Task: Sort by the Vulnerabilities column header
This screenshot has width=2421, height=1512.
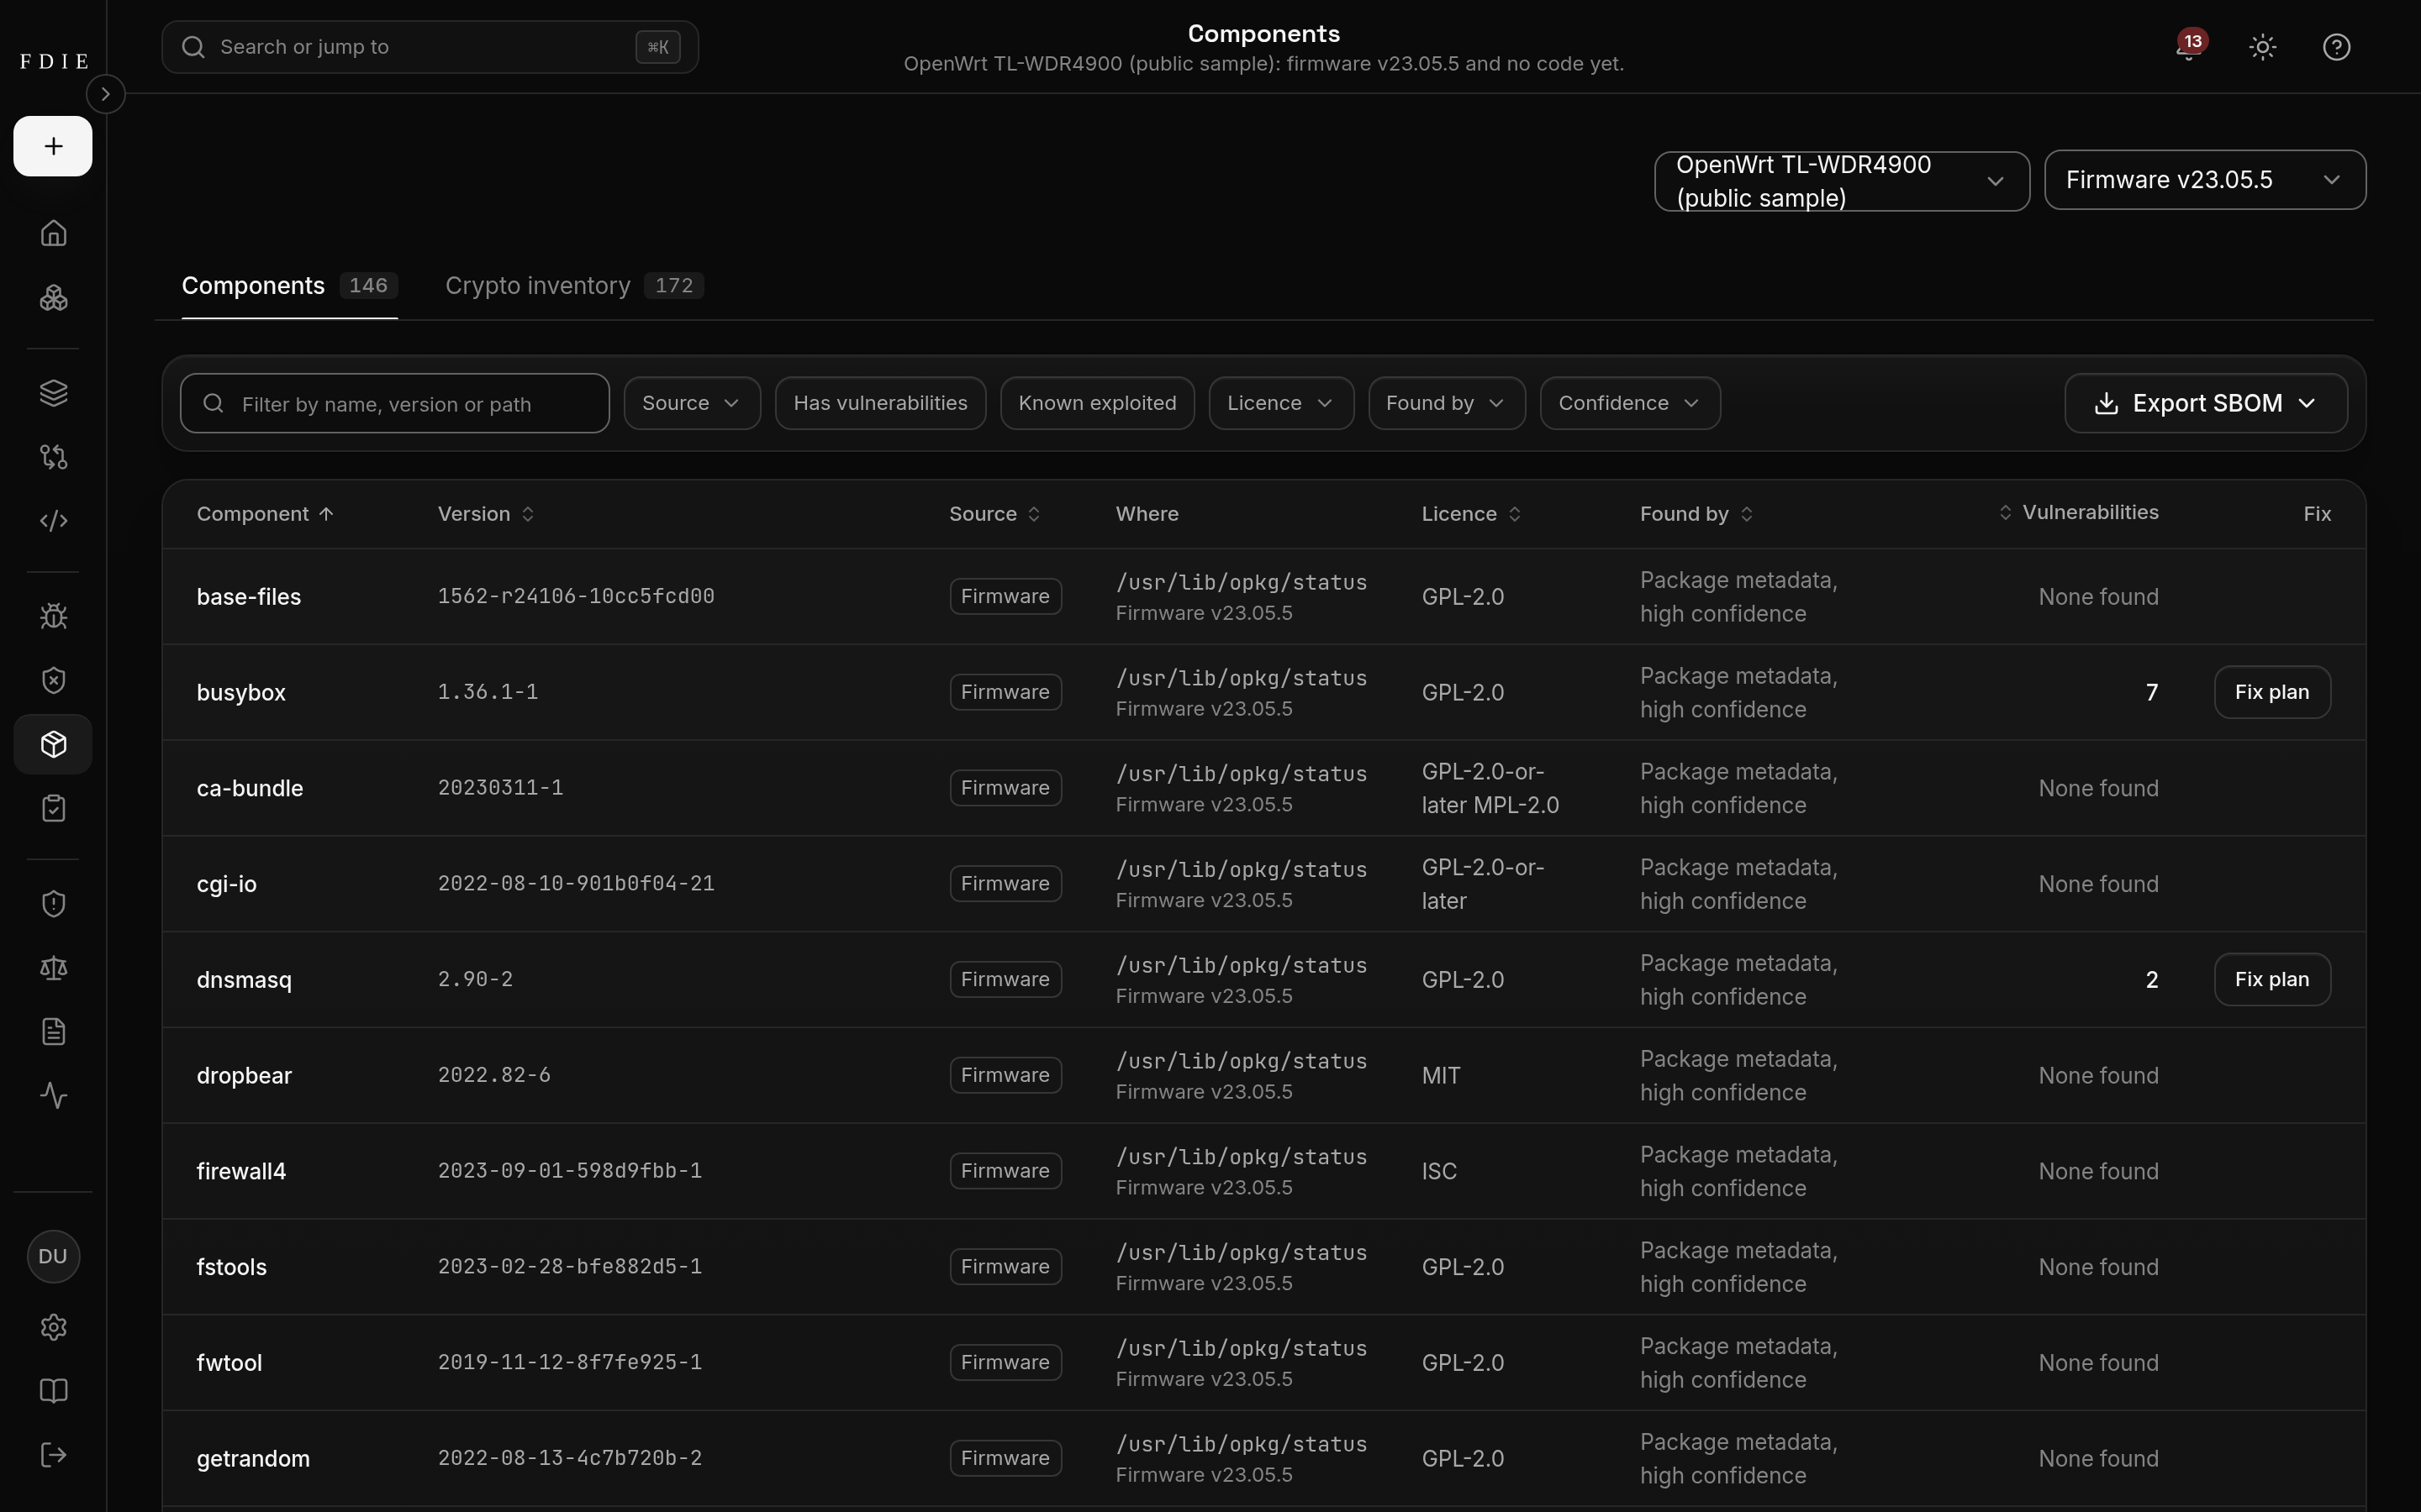Action: pos(2079,512)
